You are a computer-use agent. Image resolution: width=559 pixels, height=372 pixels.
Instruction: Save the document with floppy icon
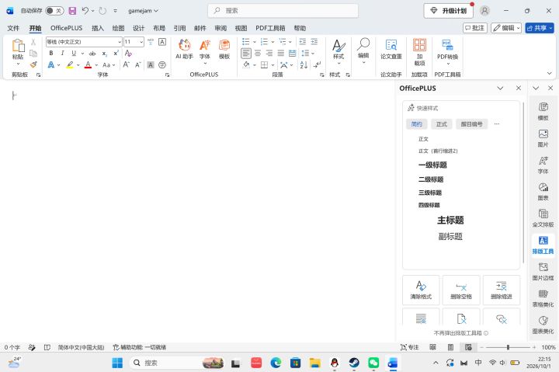[x=72, y=11]
